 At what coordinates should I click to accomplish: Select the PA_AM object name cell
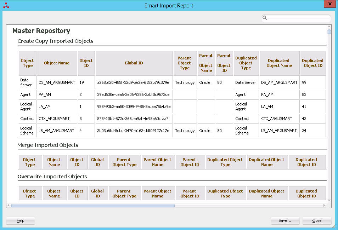pyautogui.click(x=57, y=94)
